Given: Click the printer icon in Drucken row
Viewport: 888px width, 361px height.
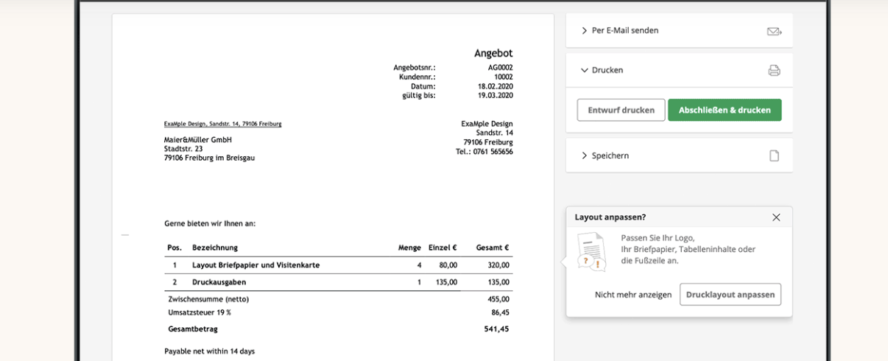Looking at the screenshot, I should point(774,70).
